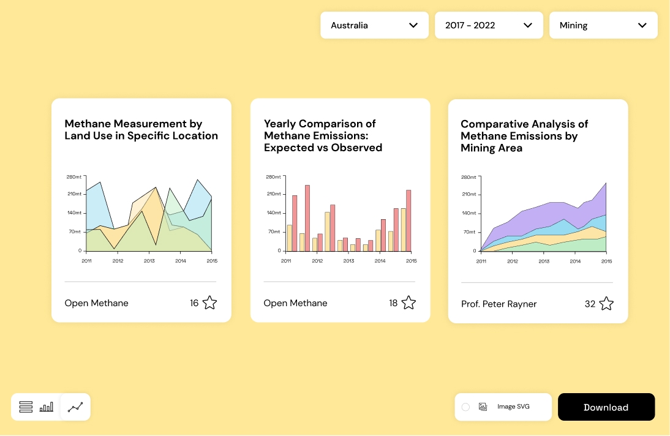Select the Image SVG radio button

(x=465, y=407)
